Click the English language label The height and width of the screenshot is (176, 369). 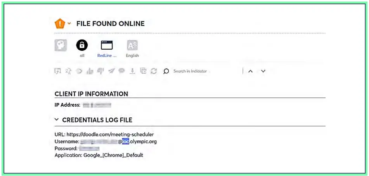coord(132,56)
